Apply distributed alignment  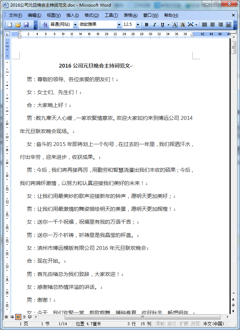[x=229, y=25]
